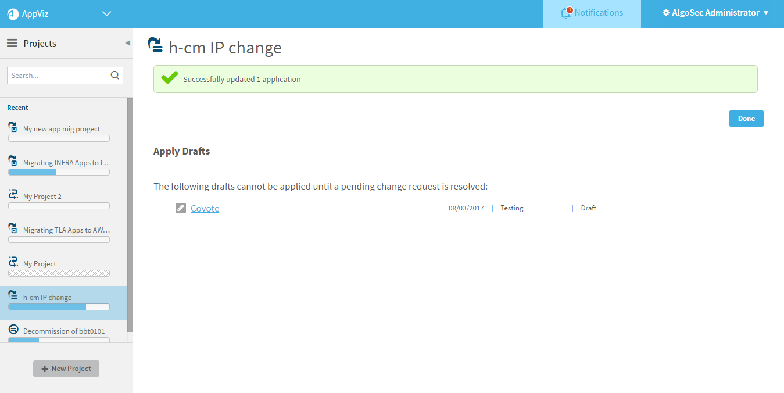
Task: Click the Migrating TLA Apps project icon
Action: coord(13,228)
